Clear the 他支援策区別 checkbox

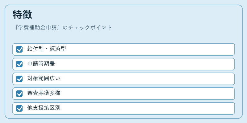click(19, 108)
